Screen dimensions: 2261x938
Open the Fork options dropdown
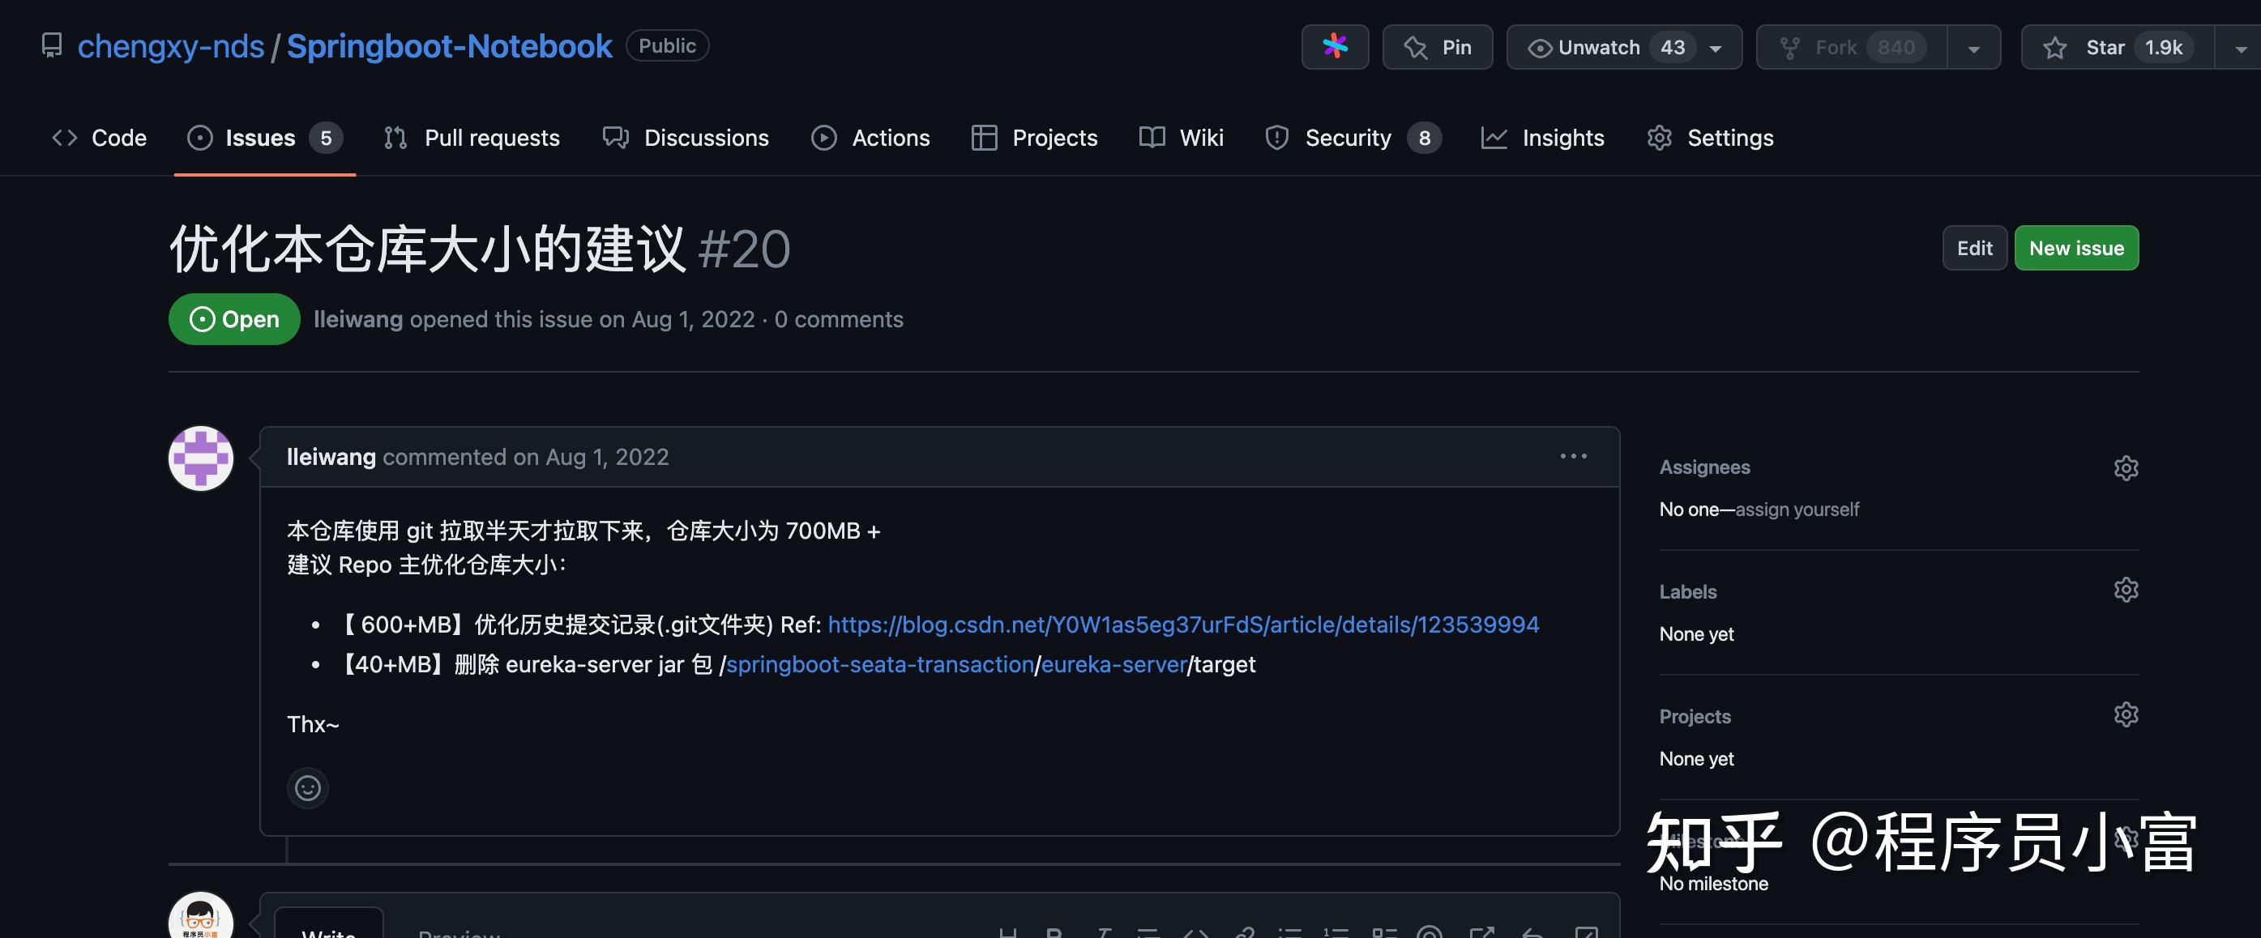1973,46
